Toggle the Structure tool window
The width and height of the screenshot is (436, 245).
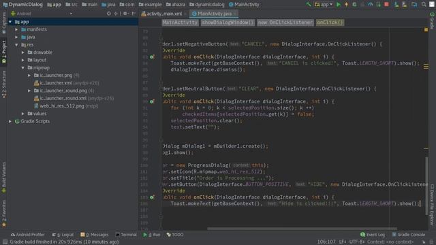click(x=4, y=84)
